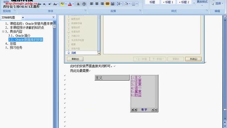The width and height of the screenshot is (227, 128).
Task: Click the borders icon
Action: [x=133, y=4]
